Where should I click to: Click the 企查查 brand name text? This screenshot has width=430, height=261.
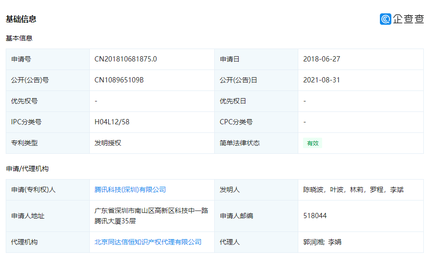click(x=409, y=19)
